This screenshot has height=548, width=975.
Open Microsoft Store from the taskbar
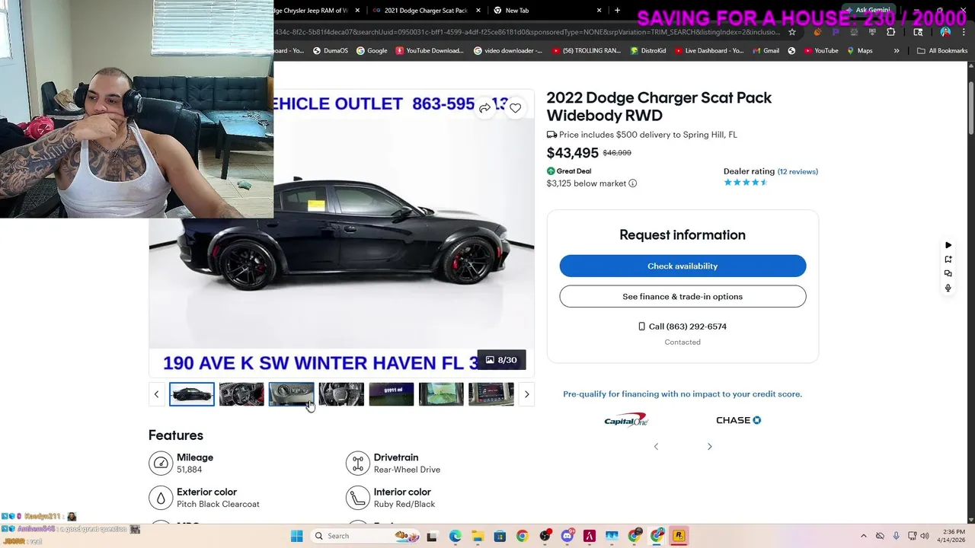pyautogui.click(x=500, y=536)
